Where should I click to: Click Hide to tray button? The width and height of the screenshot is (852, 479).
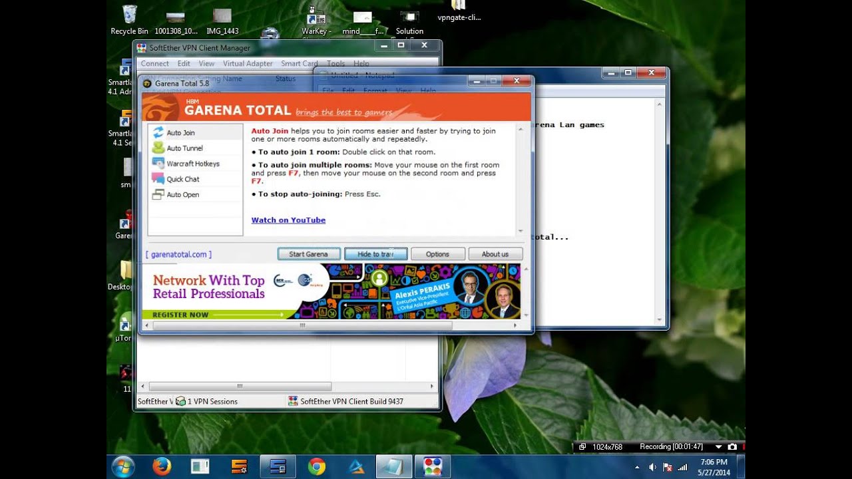[375, 254]
